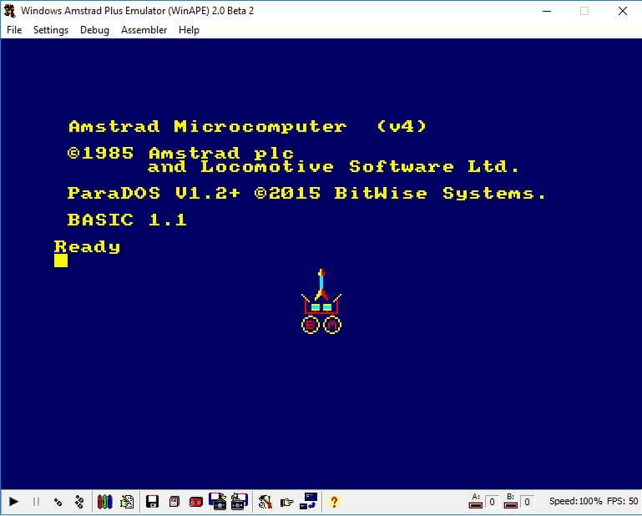This screenshot has width=642, height=516.
Task: Click the yellow question mark help icon
Action: tap(334, 502)
